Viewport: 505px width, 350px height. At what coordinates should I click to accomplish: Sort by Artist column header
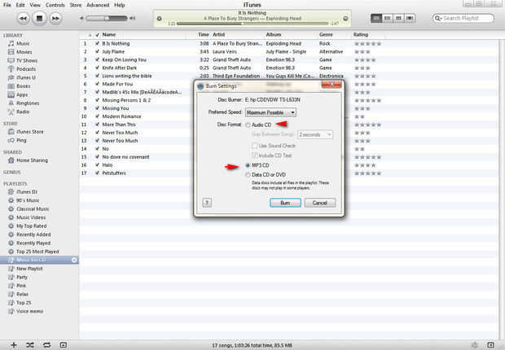click(218, 34)
